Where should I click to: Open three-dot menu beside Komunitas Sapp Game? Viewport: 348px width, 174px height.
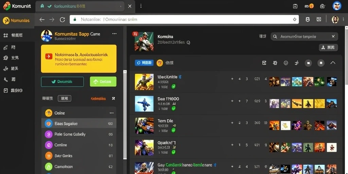(114, 34)
